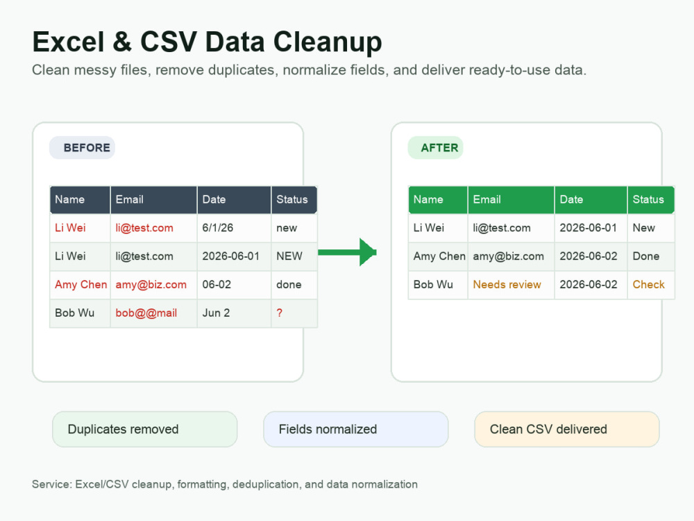Click the orange "Needs review" cell
694x521 pixels.
[511, 285]
